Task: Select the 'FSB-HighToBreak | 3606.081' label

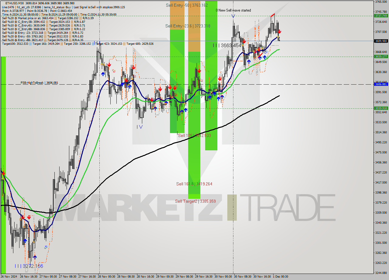Action: coord(39,82)
